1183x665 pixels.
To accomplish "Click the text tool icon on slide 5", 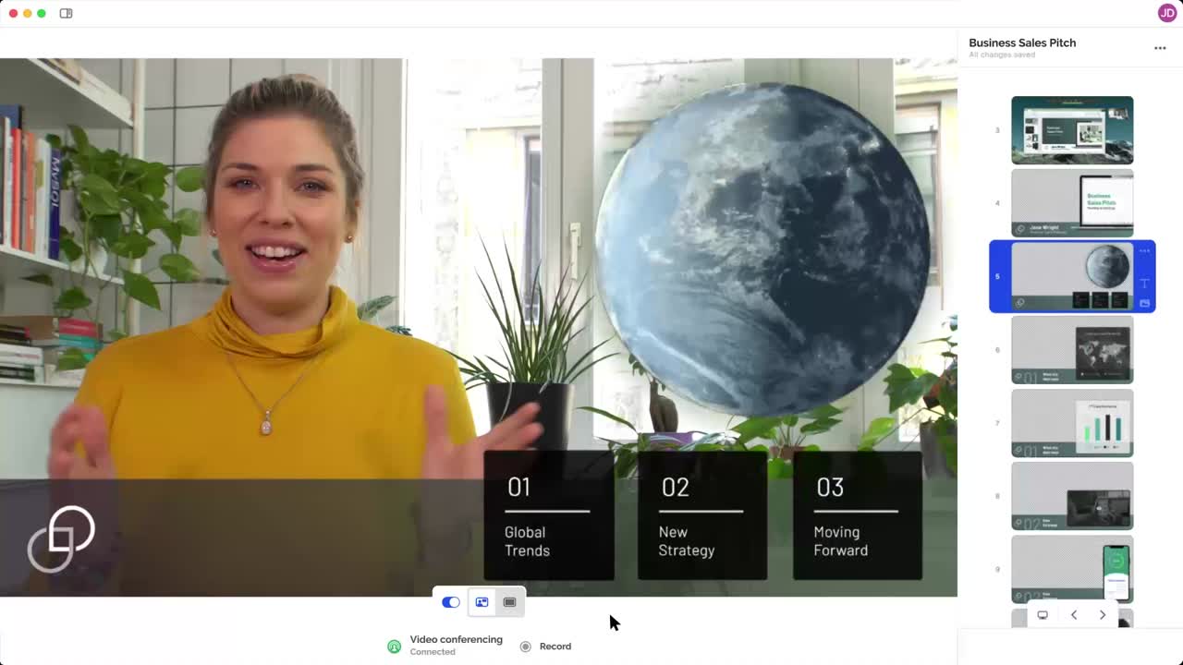I will (1144, 284).
